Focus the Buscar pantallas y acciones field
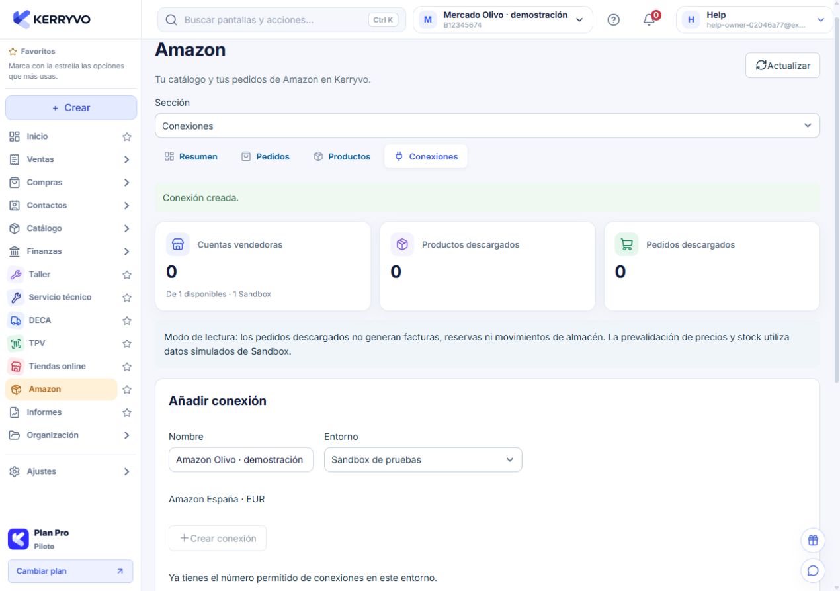 282,20
